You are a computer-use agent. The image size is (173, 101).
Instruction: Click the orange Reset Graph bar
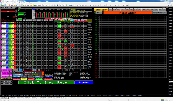(x=128, y=13)
